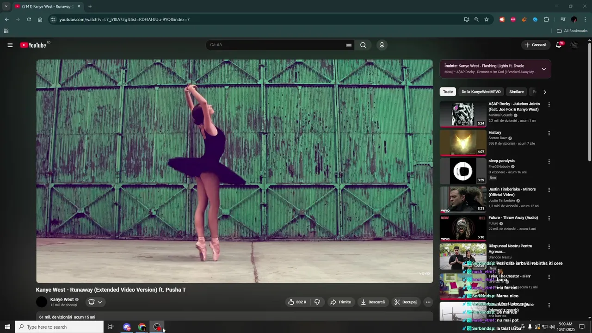Viewport: 592px width, 333px height.
Task: View site information icon in address bar
Action: pyautogui.click(x=53, y=19)
